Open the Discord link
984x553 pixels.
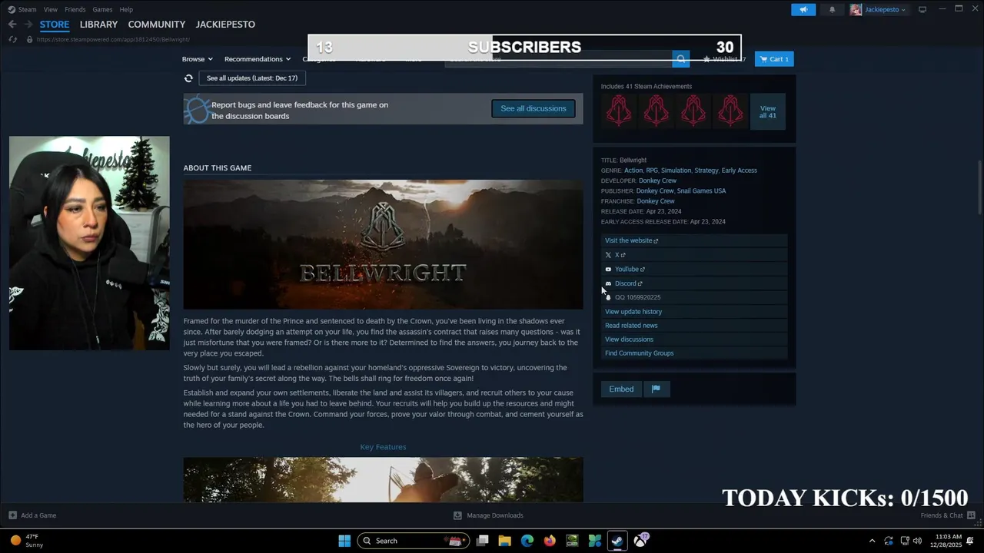[x=694, y=283]
